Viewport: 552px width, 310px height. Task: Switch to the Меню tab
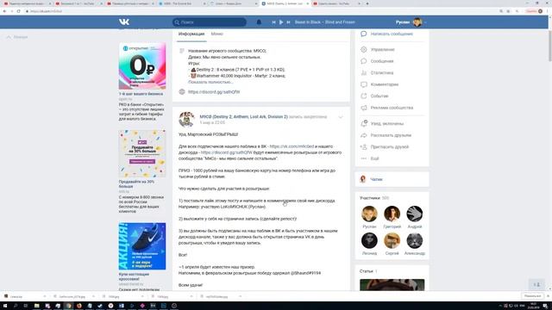216,34
